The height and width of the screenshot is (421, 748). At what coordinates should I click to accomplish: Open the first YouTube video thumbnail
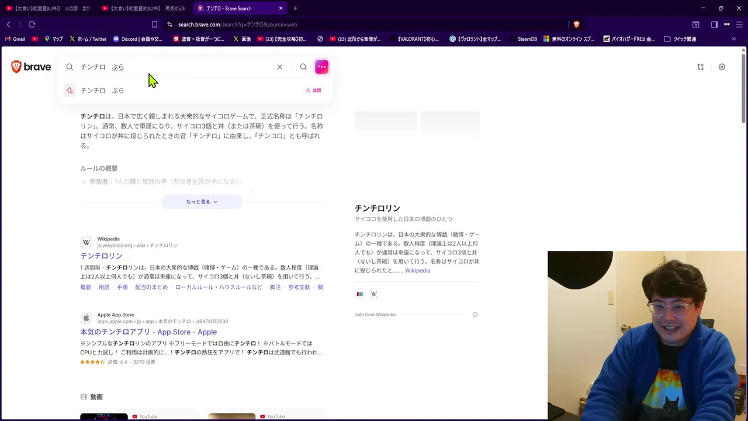[104, 416]
